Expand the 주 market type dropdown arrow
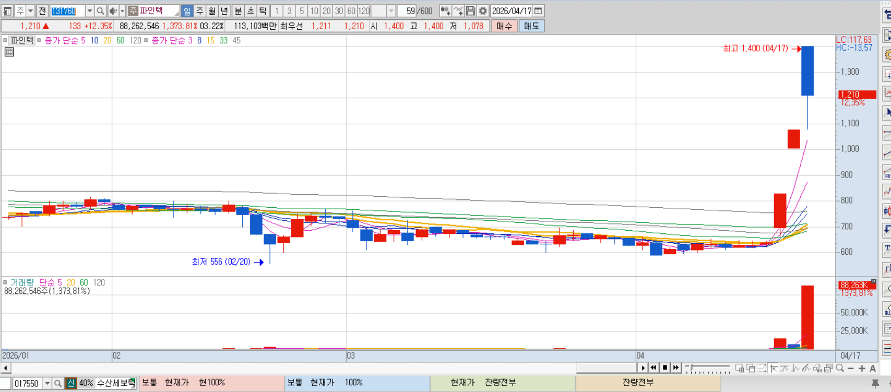The height and width of the screenshot is (392, 891). tap(30, 11)
